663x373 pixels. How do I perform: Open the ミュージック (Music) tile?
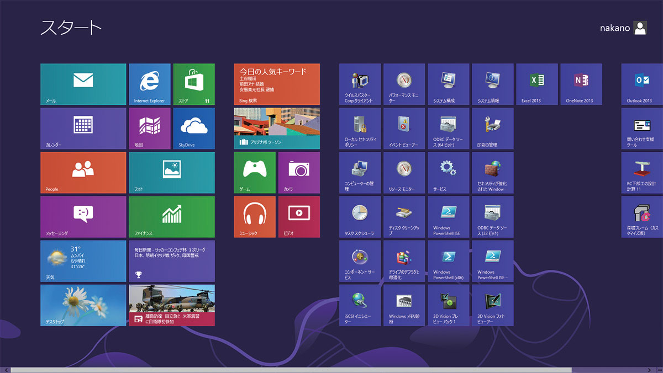click(x=255, y=216)
